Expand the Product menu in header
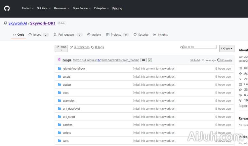Screen dimensions: 248x146 [x=27, y=8]
